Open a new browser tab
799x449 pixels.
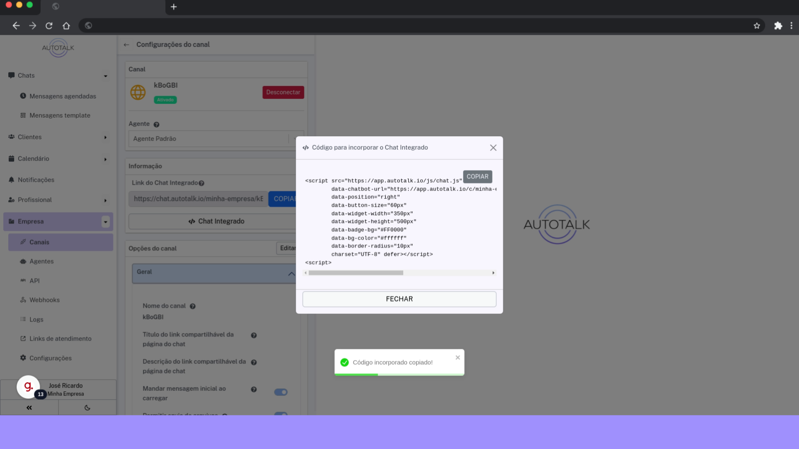click(x=174, y=7)
